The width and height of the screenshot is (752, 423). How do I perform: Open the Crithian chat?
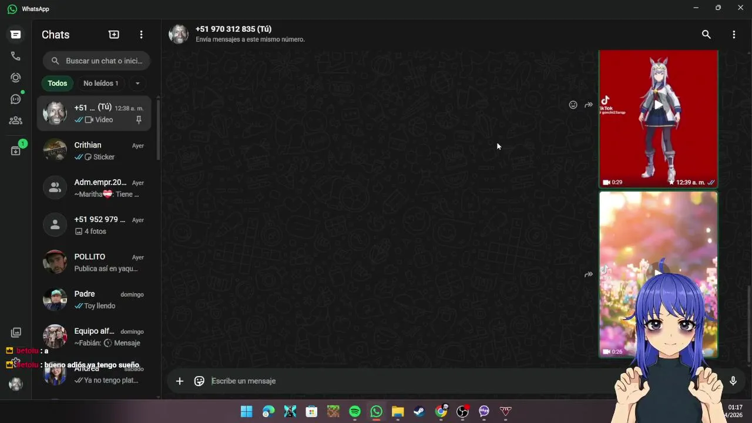coord(94,150)
